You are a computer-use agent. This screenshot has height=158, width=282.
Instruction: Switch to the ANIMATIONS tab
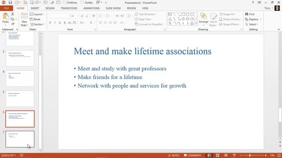coord(91,8)
